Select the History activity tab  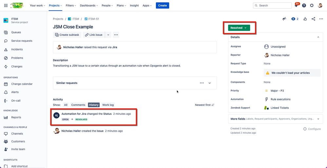pyautogui.click(x=94, y=105)
